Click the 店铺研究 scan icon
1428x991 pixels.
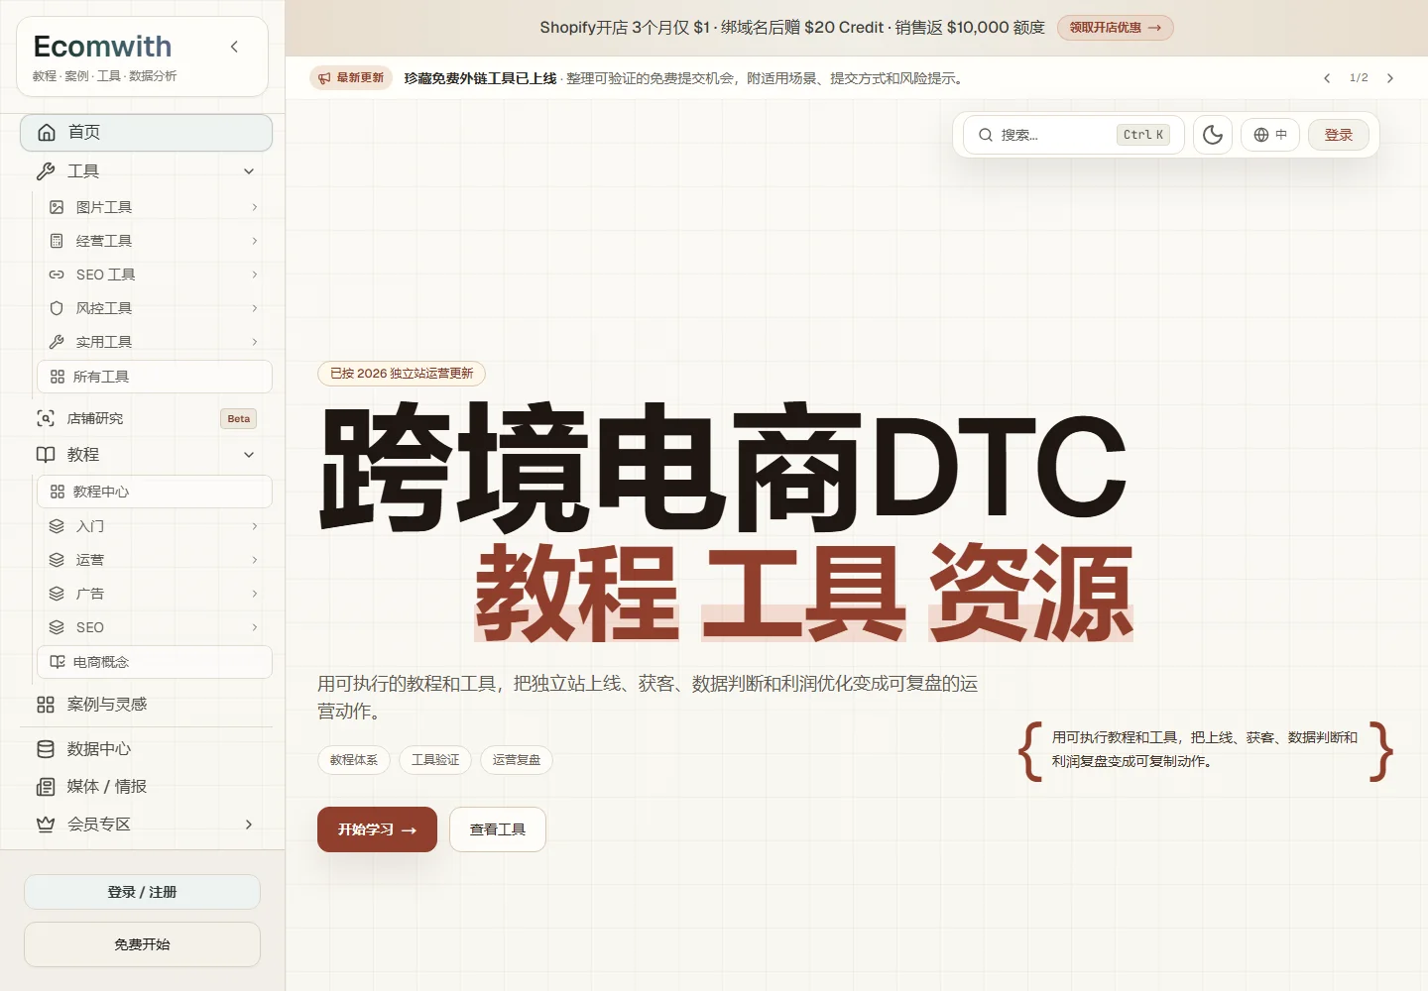pyautogui.click(x=46, y=418)
